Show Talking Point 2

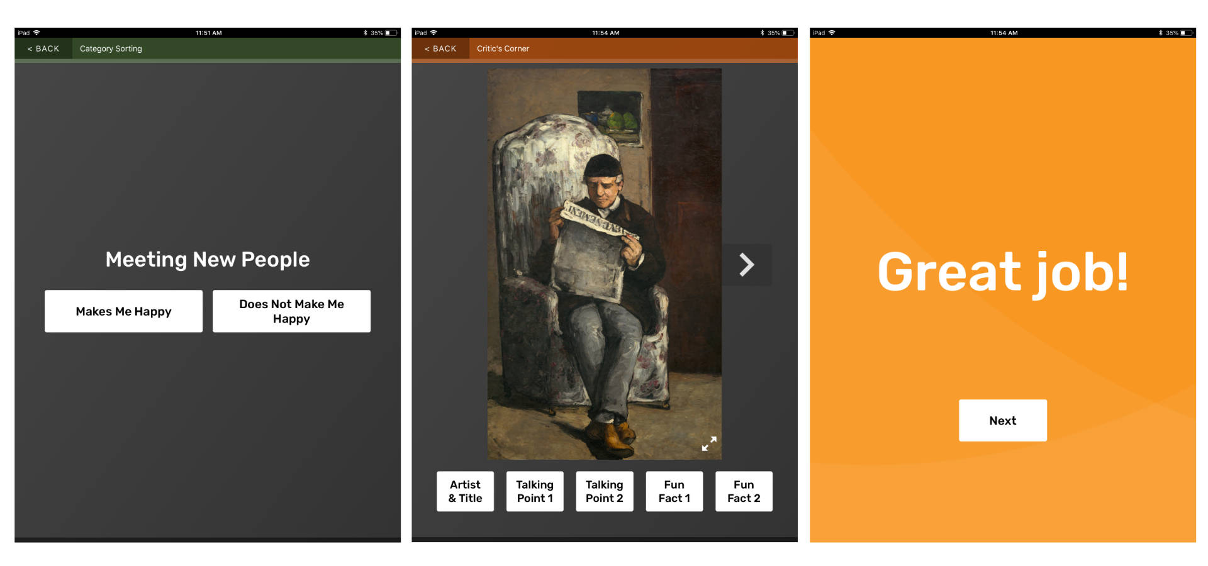605,491
